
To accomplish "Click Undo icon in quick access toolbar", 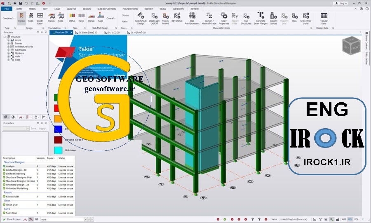I will [x=26, y=3].
